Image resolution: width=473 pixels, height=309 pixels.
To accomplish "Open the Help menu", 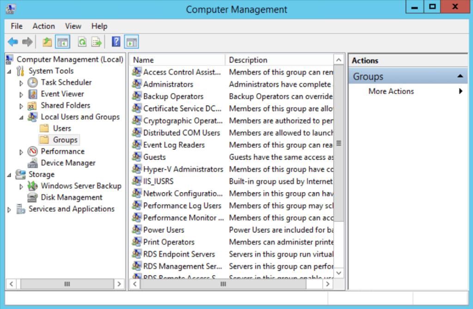I will tap(99, 26).
